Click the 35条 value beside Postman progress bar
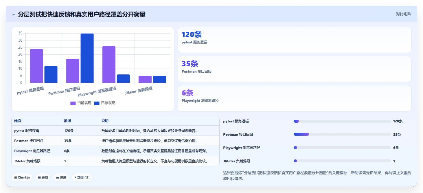423x193 pixels. coord(397,135)
